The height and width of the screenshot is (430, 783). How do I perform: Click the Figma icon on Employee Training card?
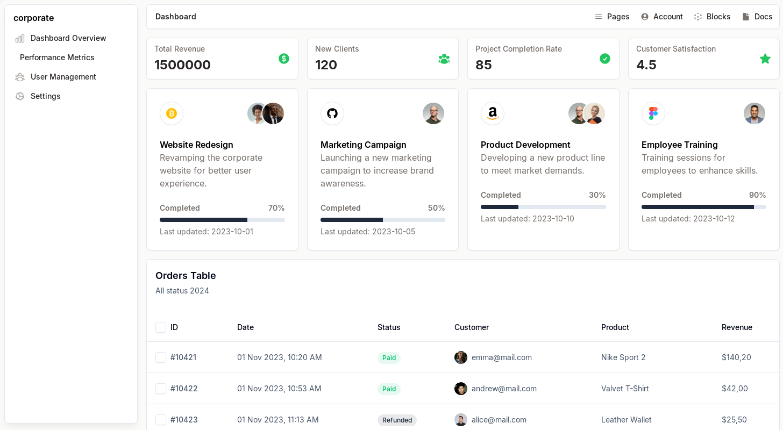[653, 113]
